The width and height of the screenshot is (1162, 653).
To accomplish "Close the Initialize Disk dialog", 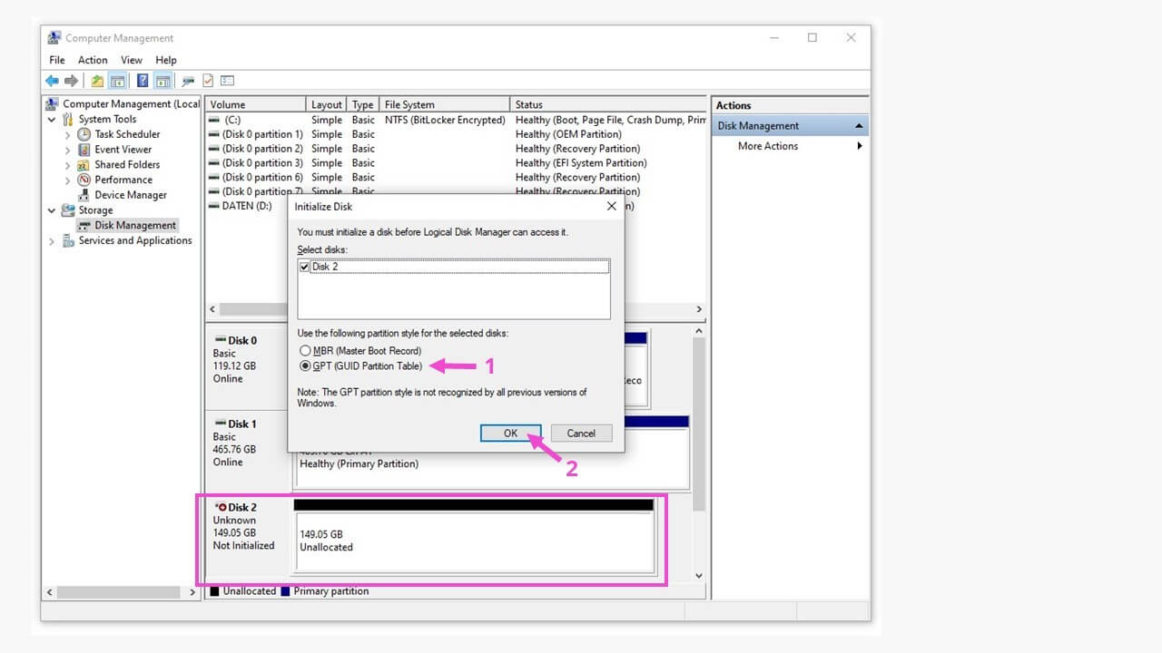I will click(611, 207).
